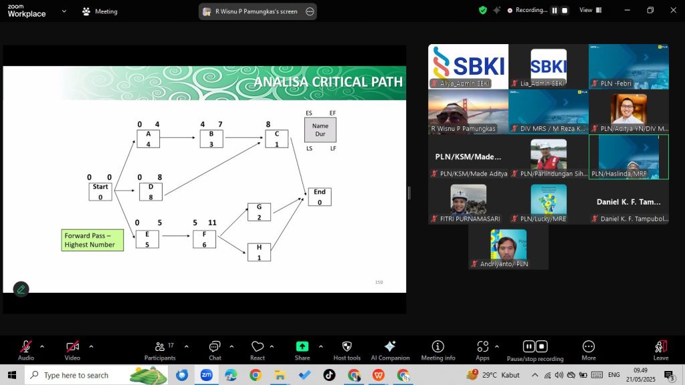Start camera with the Video button

click(72, 350)
